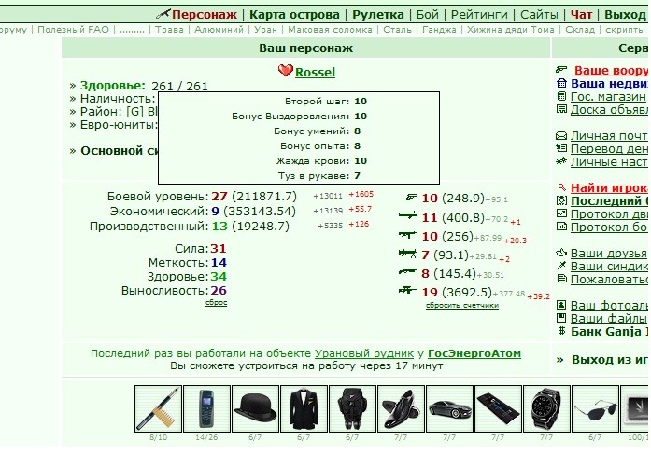
Task: Click the Алюминий link
Action: (x=219, y=30)
